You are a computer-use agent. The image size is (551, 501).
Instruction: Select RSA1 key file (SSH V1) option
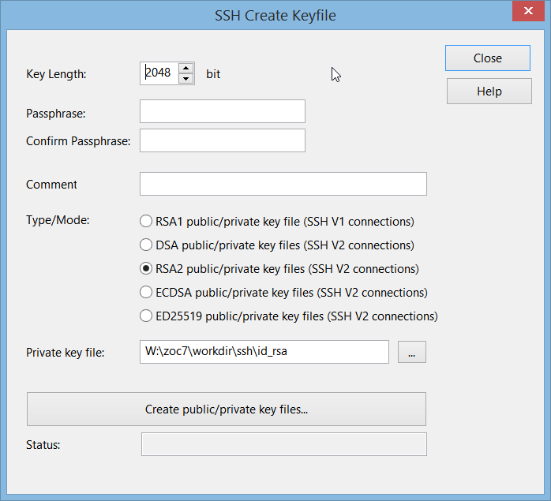tap(145, 222)
